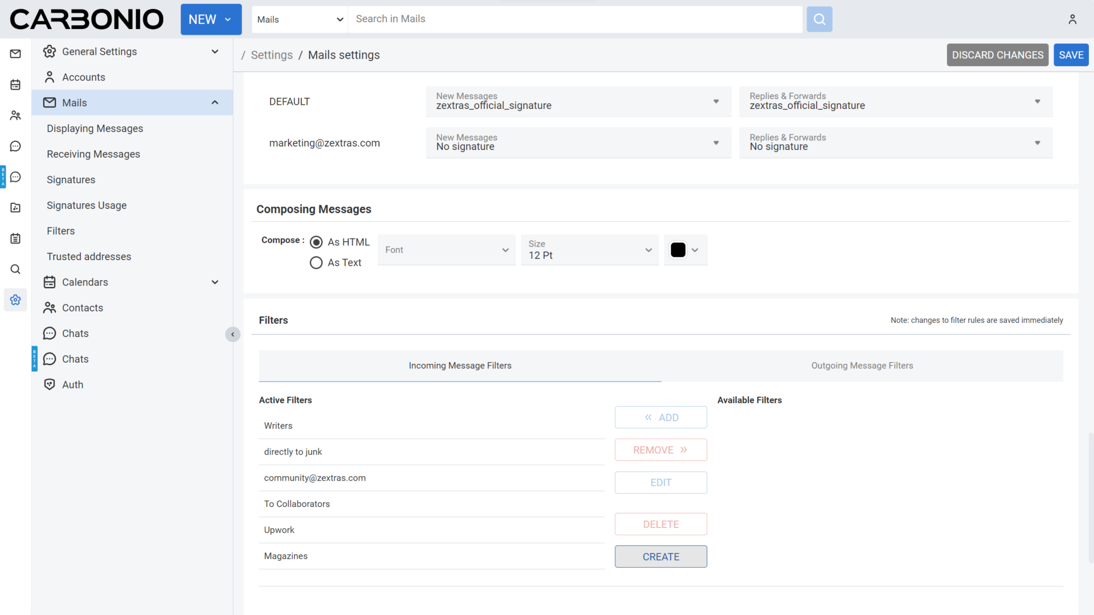Click the SAVE button

pyautogui.click(x=1071, y=55)
